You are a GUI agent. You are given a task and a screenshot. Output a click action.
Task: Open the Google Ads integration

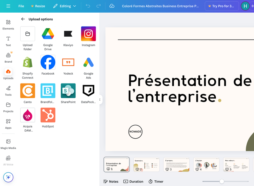89,67
